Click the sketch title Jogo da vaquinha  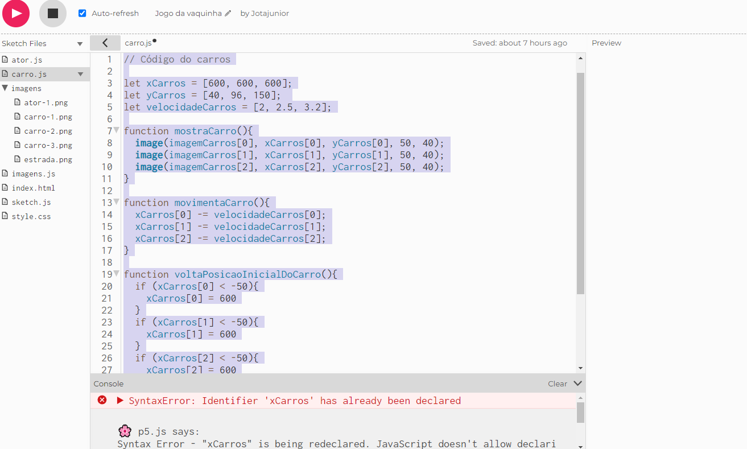tap(188, 13)
